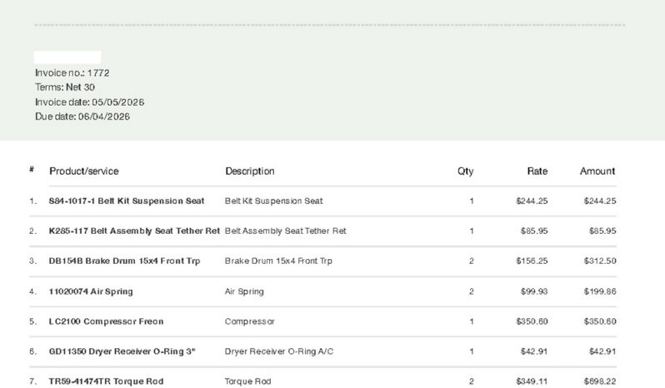Screen dimensions: 665x388
Task: Click the invoice number 1772 line
Action: 72,73
